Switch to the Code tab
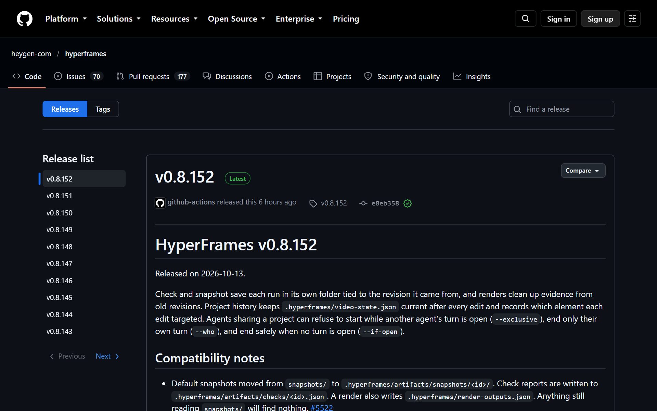Screen dimensions: 657x411 tap(27, 76)
